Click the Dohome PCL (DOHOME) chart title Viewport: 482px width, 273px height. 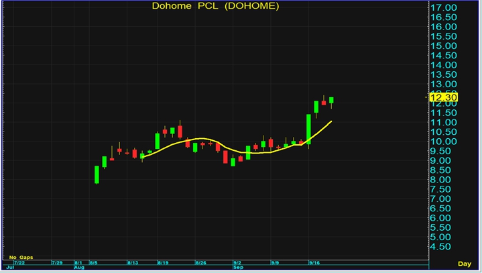215,6
